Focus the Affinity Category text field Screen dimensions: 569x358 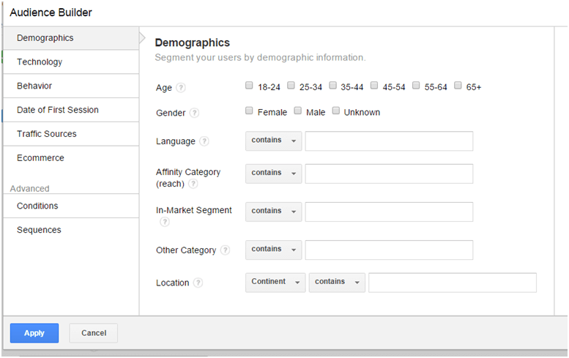(x=389, y=174)
